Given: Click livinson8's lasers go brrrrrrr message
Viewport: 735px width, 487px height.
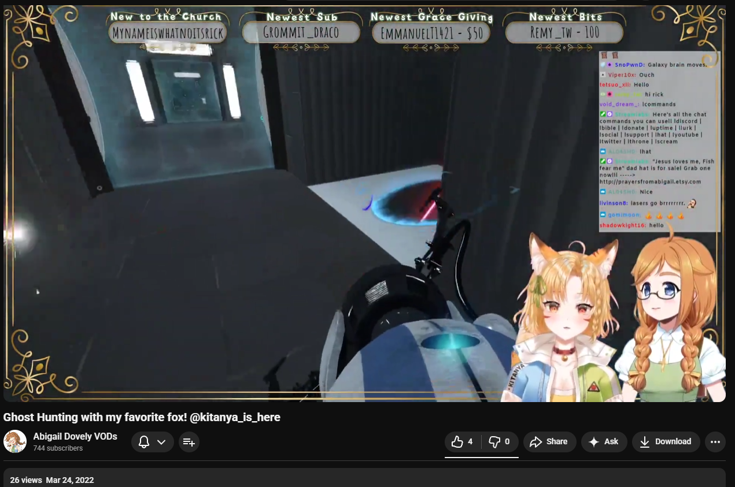Looking at the screenshot, I should (x=647, y=203).
